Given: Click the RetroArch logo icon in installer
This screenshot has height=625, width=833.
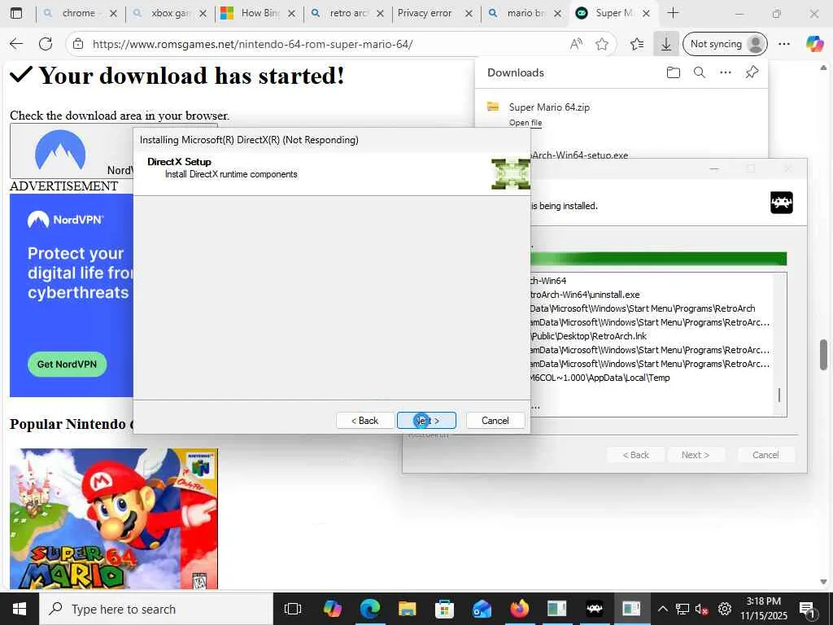Looking at the screenshot, I should coord(782,203).
